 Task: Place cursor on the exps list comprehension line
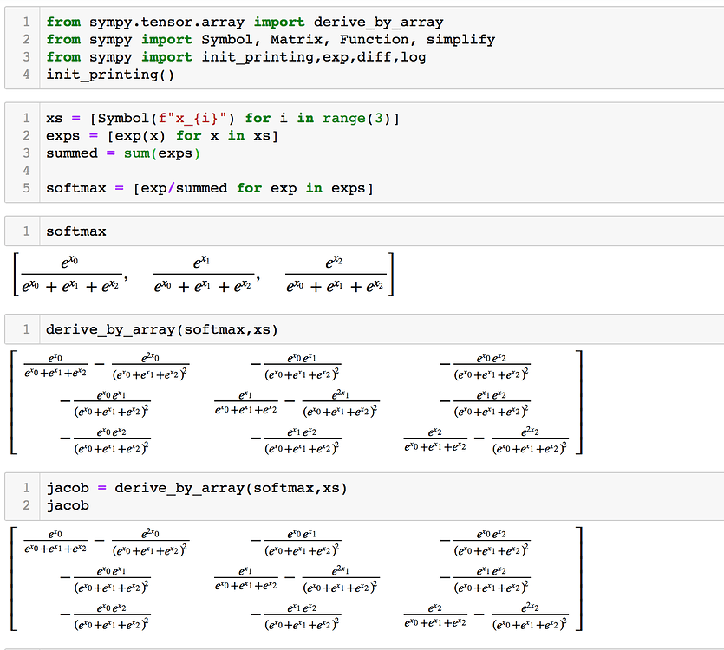162,135
